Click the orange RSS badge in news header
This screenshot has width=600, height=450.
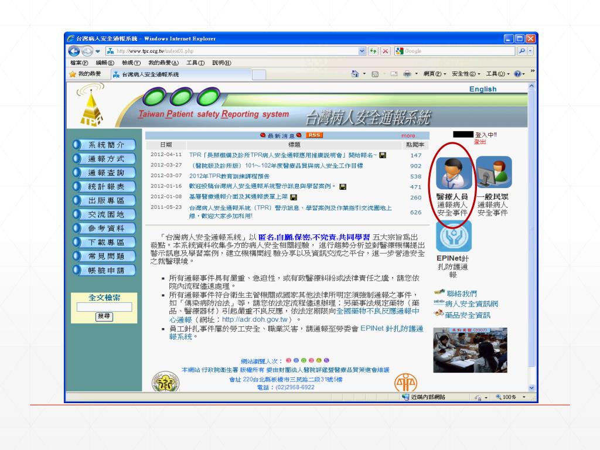(x=315, y=135)
